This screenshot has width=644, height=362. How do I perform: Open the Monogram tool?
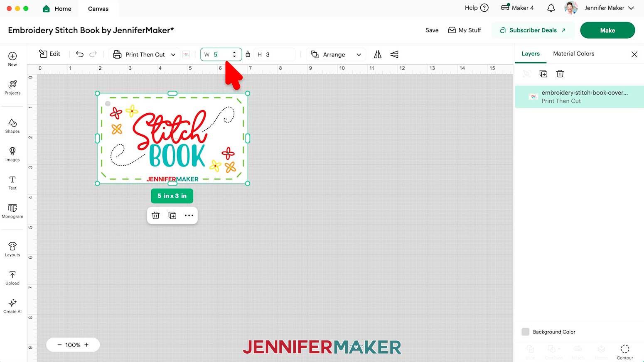[12, 211]
